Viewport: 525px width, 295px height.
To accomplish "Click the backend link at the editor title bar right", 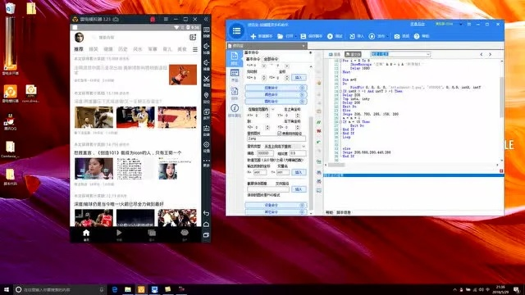I will point(418,24).
